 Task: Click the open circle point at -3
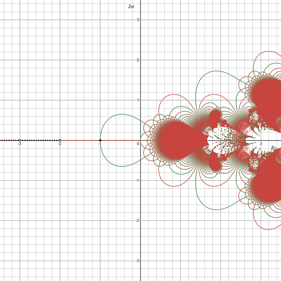click(20, 140)
